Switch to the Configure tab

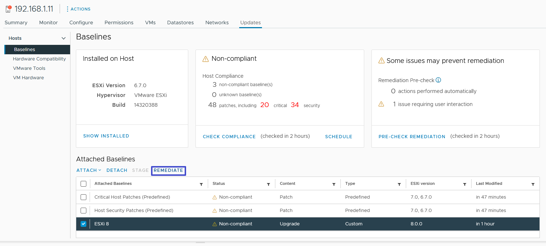(81, 22)
